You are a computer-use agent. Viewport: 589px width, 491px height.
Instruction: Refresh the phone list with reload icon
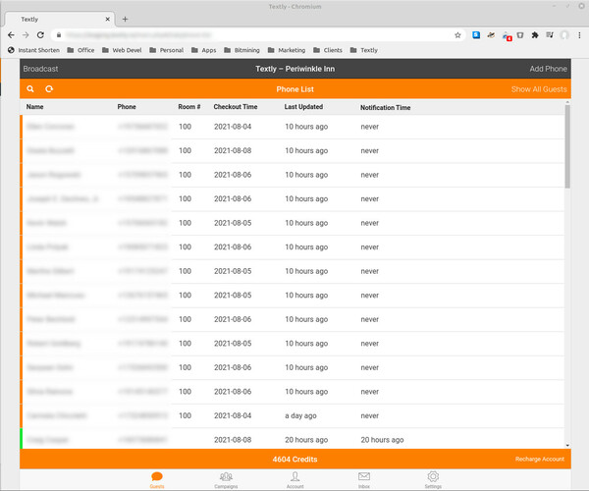tap(49, 89)
